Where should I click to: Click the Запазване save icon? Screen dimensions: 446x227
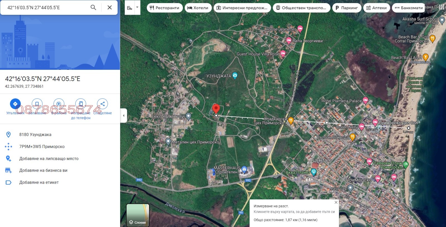click(37, 104)
